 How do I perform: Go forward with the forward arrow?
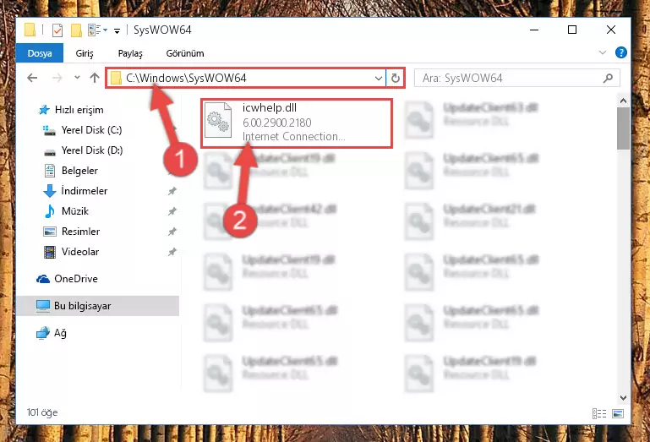[57, 78]
